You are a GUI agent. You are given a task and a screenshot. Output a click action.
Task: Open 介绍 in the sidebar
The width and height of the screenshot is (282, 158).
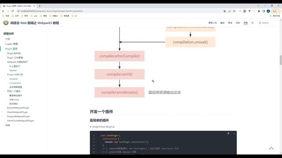point(8,39)
